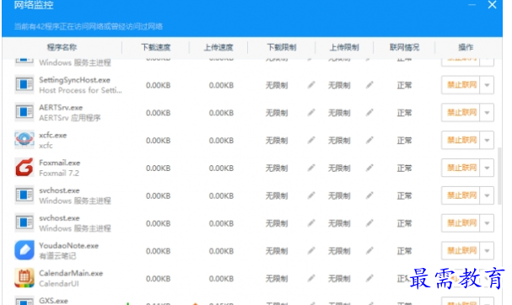Click the CalendarMain.exe calendar icon

(x=24, y=278)
